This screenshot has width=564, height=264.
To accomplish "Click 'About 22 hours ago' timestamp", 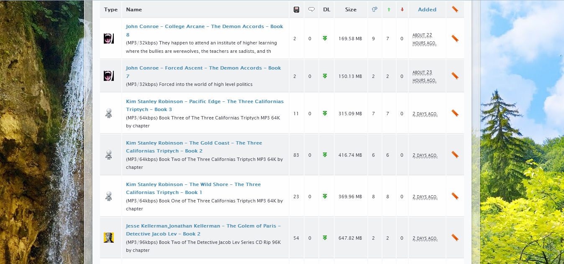I will coord(424,39).
